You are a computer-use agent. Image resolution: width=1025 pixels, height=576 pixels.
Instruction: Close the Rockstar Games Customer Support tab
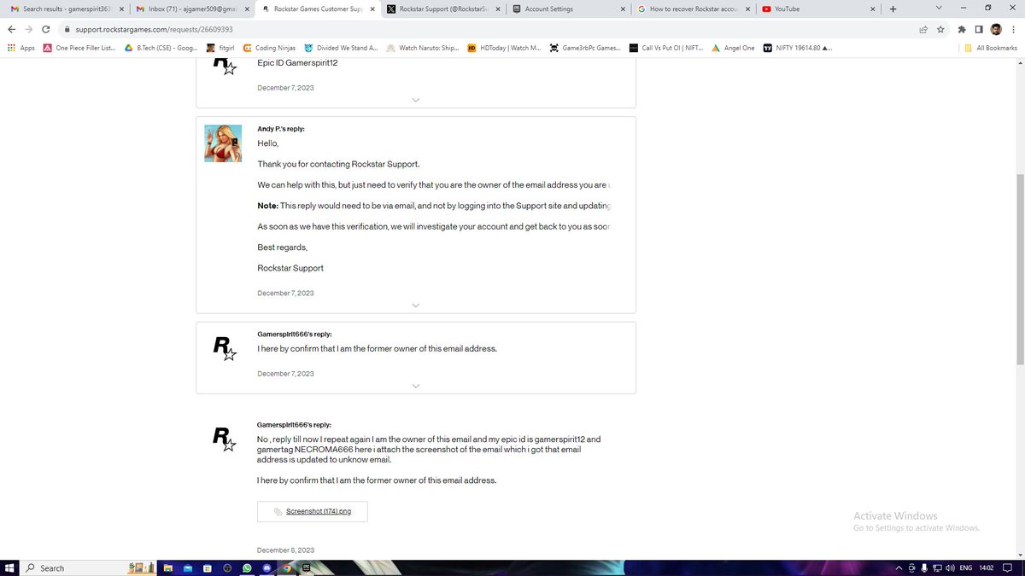372,9
